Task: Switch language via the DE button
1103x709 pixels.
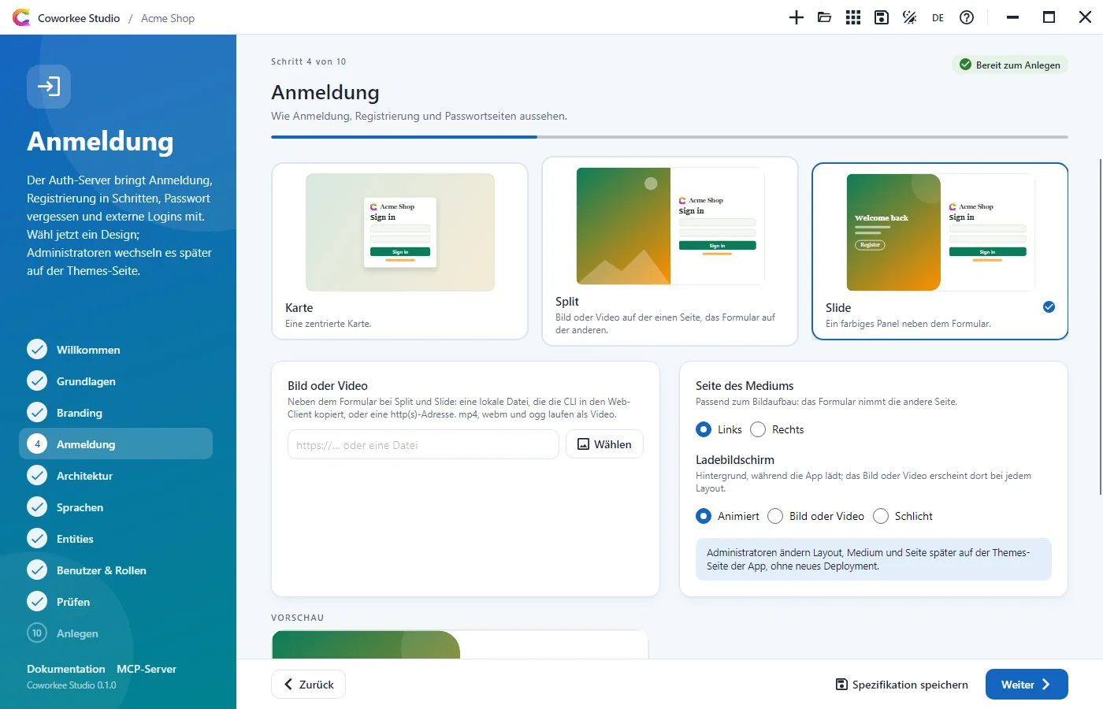Action: coord(938,17)
